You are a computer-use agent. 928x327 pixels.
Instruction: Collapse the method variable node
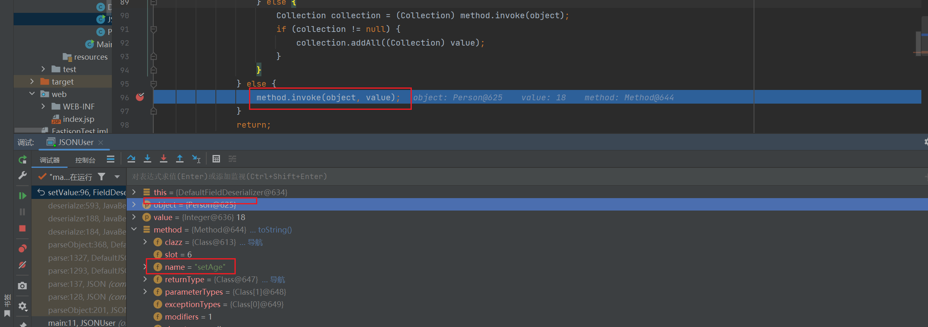pos(134,229)
